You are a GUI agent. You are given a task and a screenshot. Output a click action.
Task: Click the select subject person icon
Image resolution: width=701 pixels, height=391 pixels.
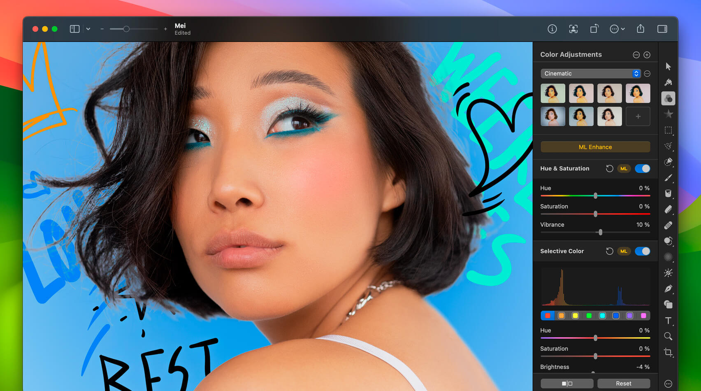point(573,29)
